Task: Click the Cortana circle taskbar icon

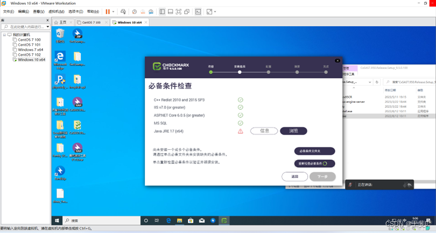Action: (146, 221)
